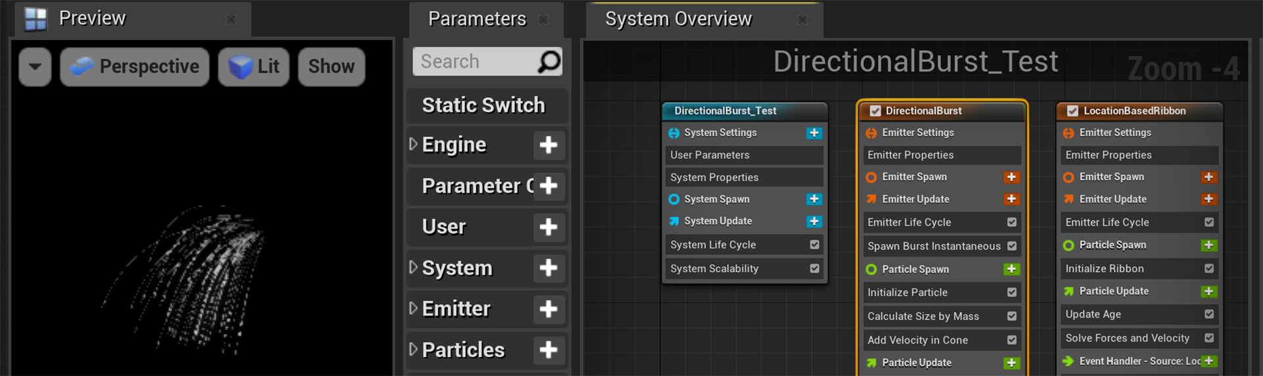Add module to DirectionalBurst Emitter Update
This screenshot has height=376, width=1263.
pyautogui.click(x=1012, y=199)
